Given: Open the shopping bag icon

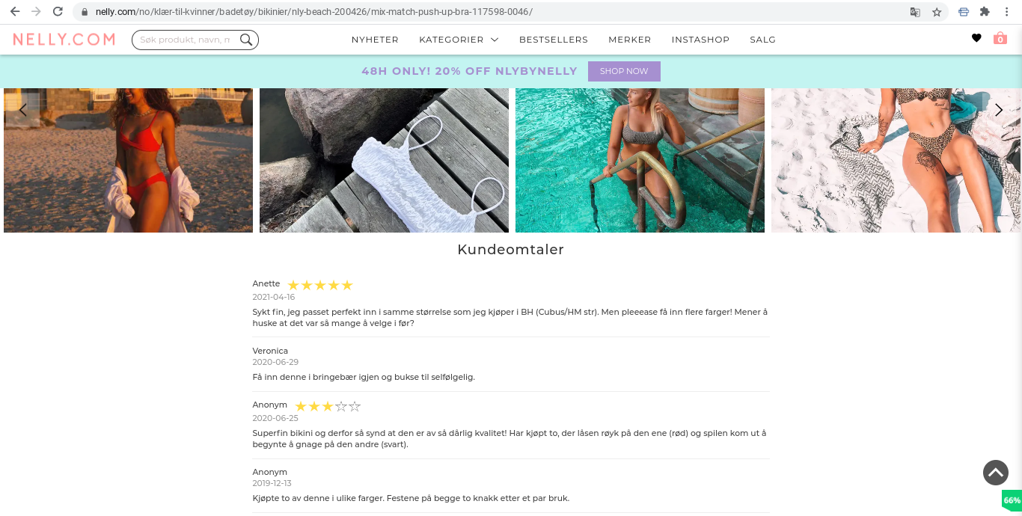Looking at the screenshot, I should pyautogui.click(x=1000, y=38).
